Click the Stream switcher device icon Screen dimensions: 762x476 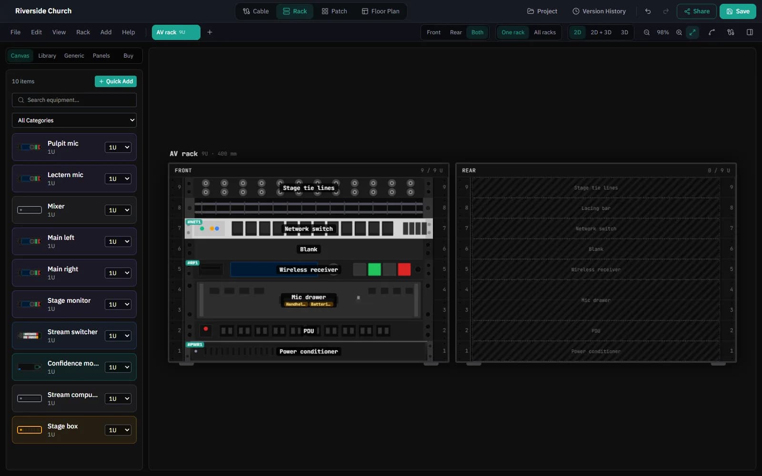point(30,336)
